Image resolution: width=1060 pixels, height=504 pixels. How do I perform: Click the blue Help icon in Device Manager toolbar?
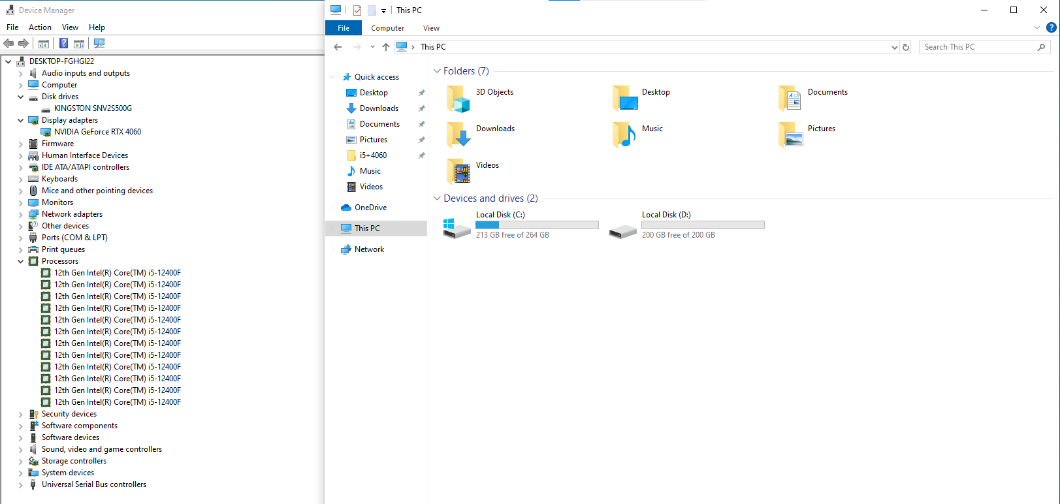tap(63, 44)
